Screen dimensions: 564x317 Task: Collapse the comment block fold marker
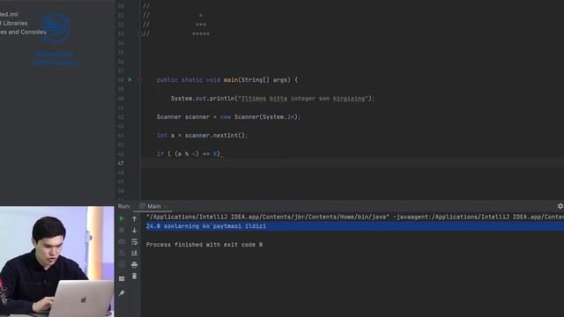point(140,33)
